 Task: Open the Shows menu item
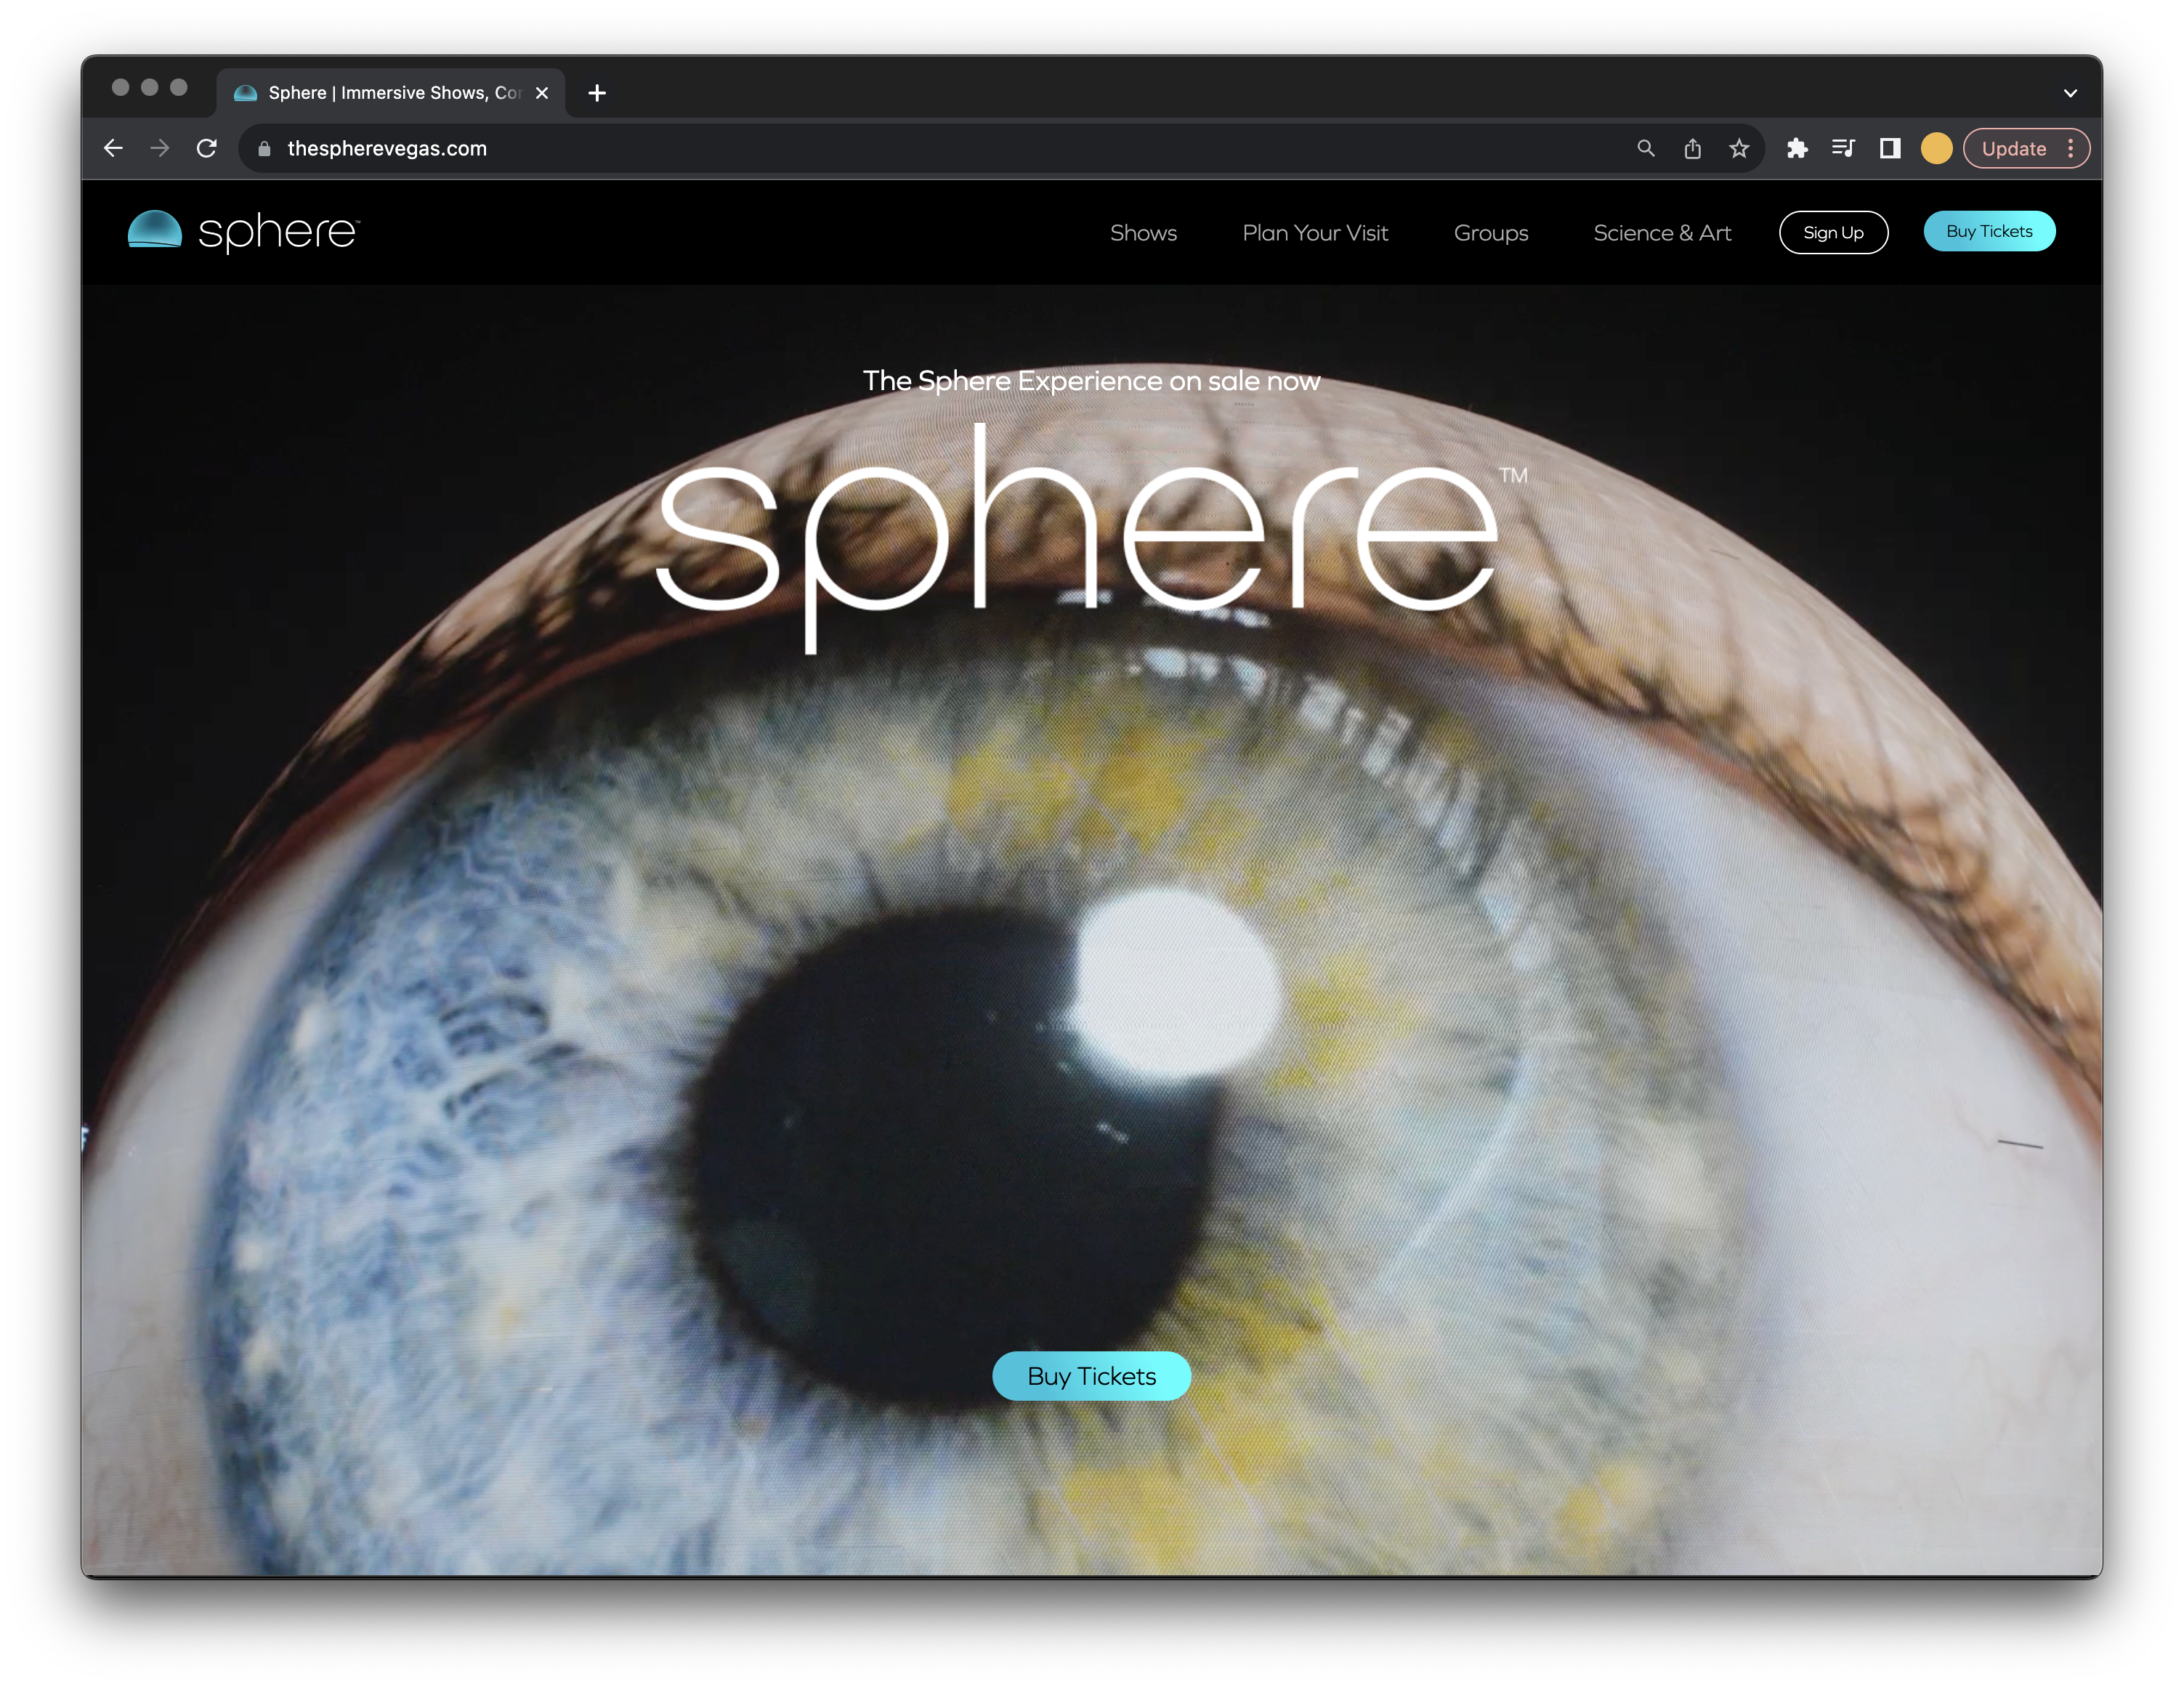(1143, 233)
